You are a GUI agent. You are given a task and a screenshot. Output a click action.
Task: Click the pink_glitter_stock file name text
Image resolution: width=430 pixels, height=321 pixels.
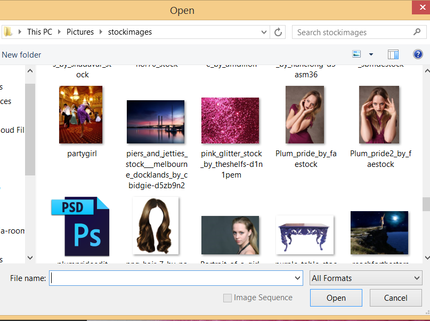tap(231, 164)
